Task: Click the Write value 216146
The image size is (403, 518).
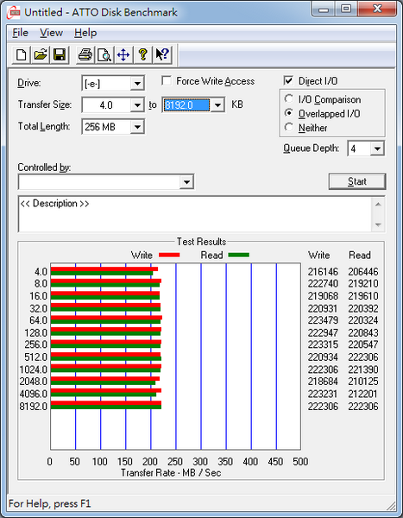Action: click(x=323, y=272)
